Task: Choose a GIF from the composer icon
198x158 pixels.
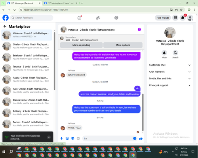Action: tap(78, 138)
